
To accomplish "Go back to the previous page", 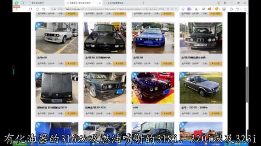I will (16, 9).
